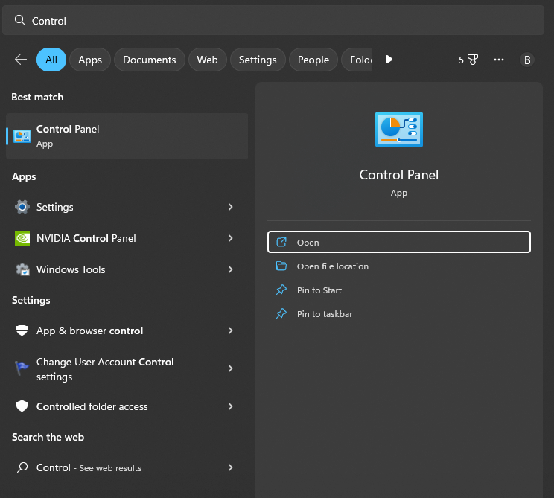Expand Settings result chevron
The width and height of the screenshot is (554, 498).
click(230, 207)
